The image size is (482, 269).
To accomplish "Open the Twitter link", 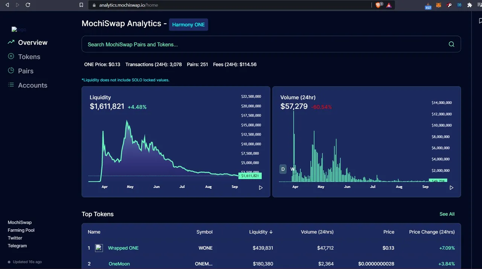I will coord(15,238).
